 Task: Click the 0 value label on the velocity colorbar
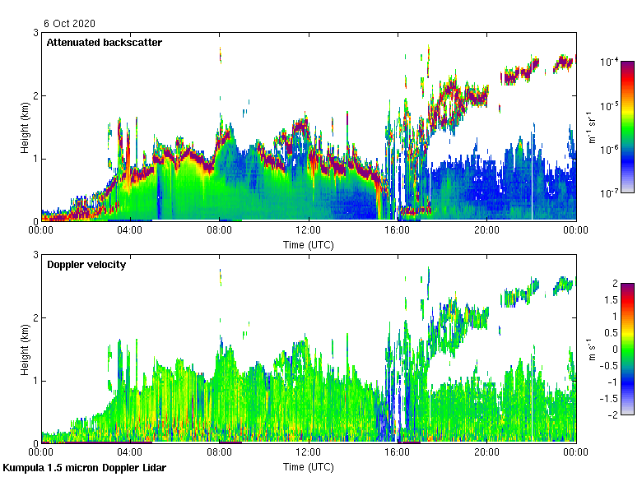(x=614, y=349)
